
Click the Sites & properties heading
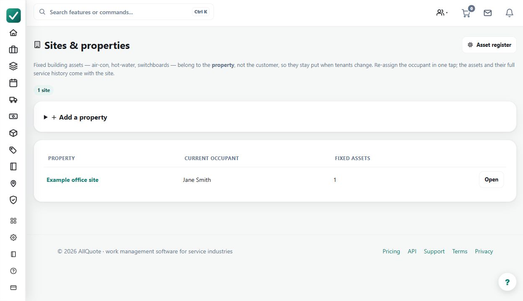pyautogui.click(x=87, y=46)
